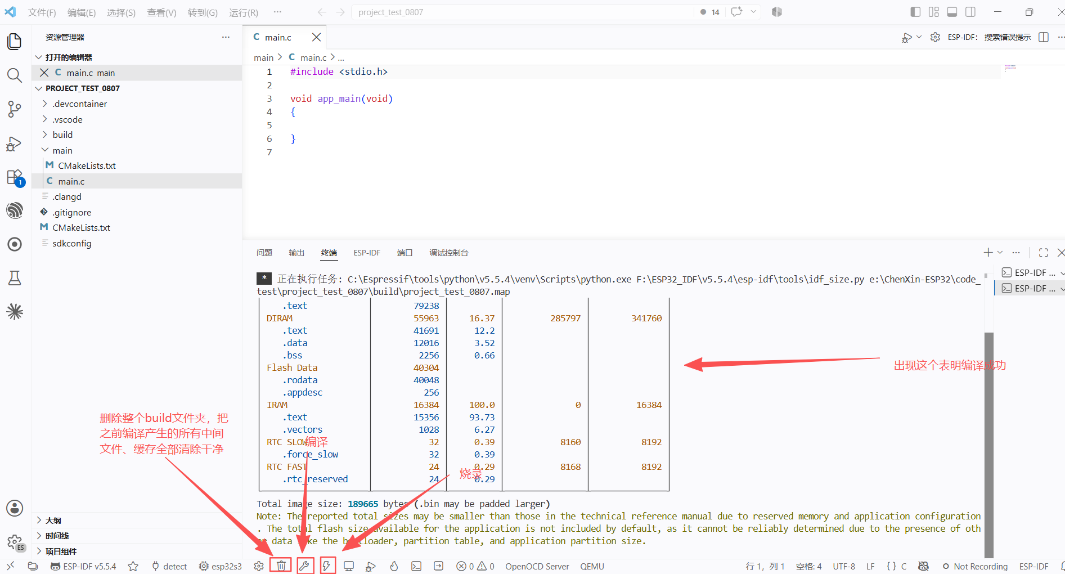This screenshot has width=1065, height=574.
Task: Toggle the bottom panel layout button
Action: 952,12
